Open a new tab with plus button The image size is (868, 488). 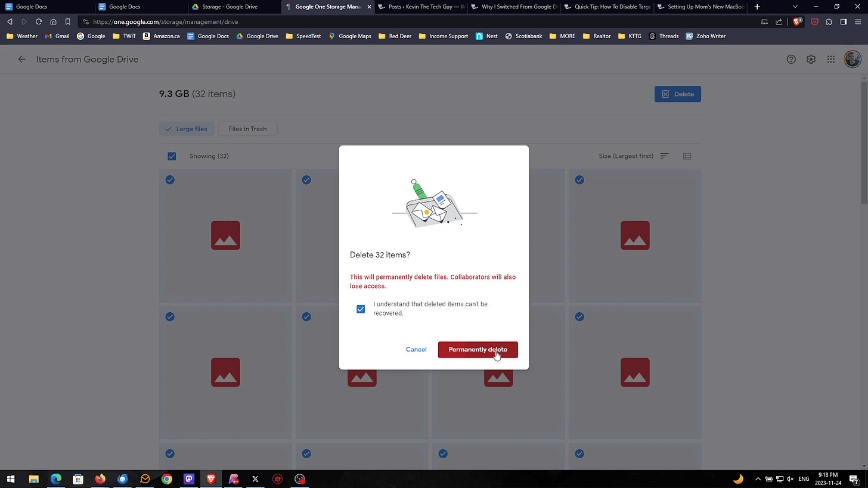(x=757, y=7)
